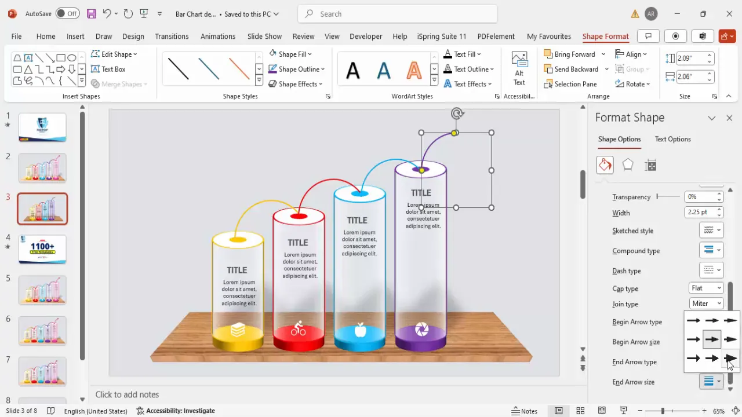Image resolution: width=742 pixels, height=417 pixels.
Task: Select the teal line shape style
Action: coord(209,68)
